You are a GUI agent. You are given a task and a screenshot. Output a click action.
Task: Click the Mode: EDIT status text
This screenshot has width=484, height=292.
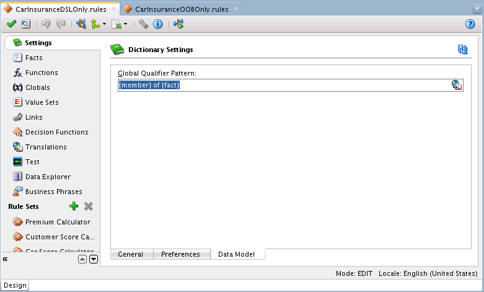[354, 273]
